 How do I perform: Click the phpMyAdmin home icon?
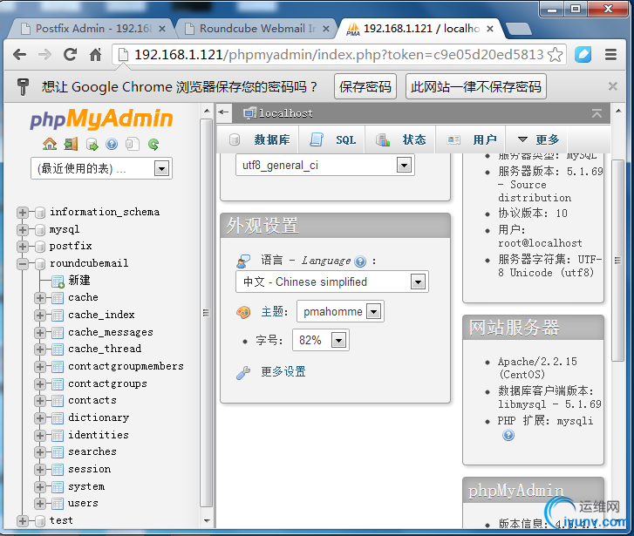[50, 144]
